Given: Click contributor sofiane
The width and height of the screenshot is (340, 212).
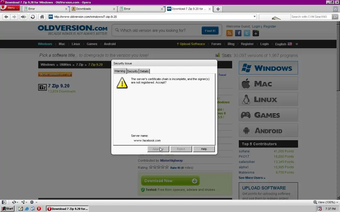Looking at the screenshot, I should click(244, 151).
